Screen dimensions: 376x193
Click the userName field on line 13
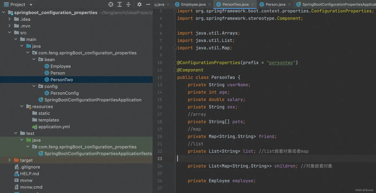pyautogui.click(x=237, y=85)
